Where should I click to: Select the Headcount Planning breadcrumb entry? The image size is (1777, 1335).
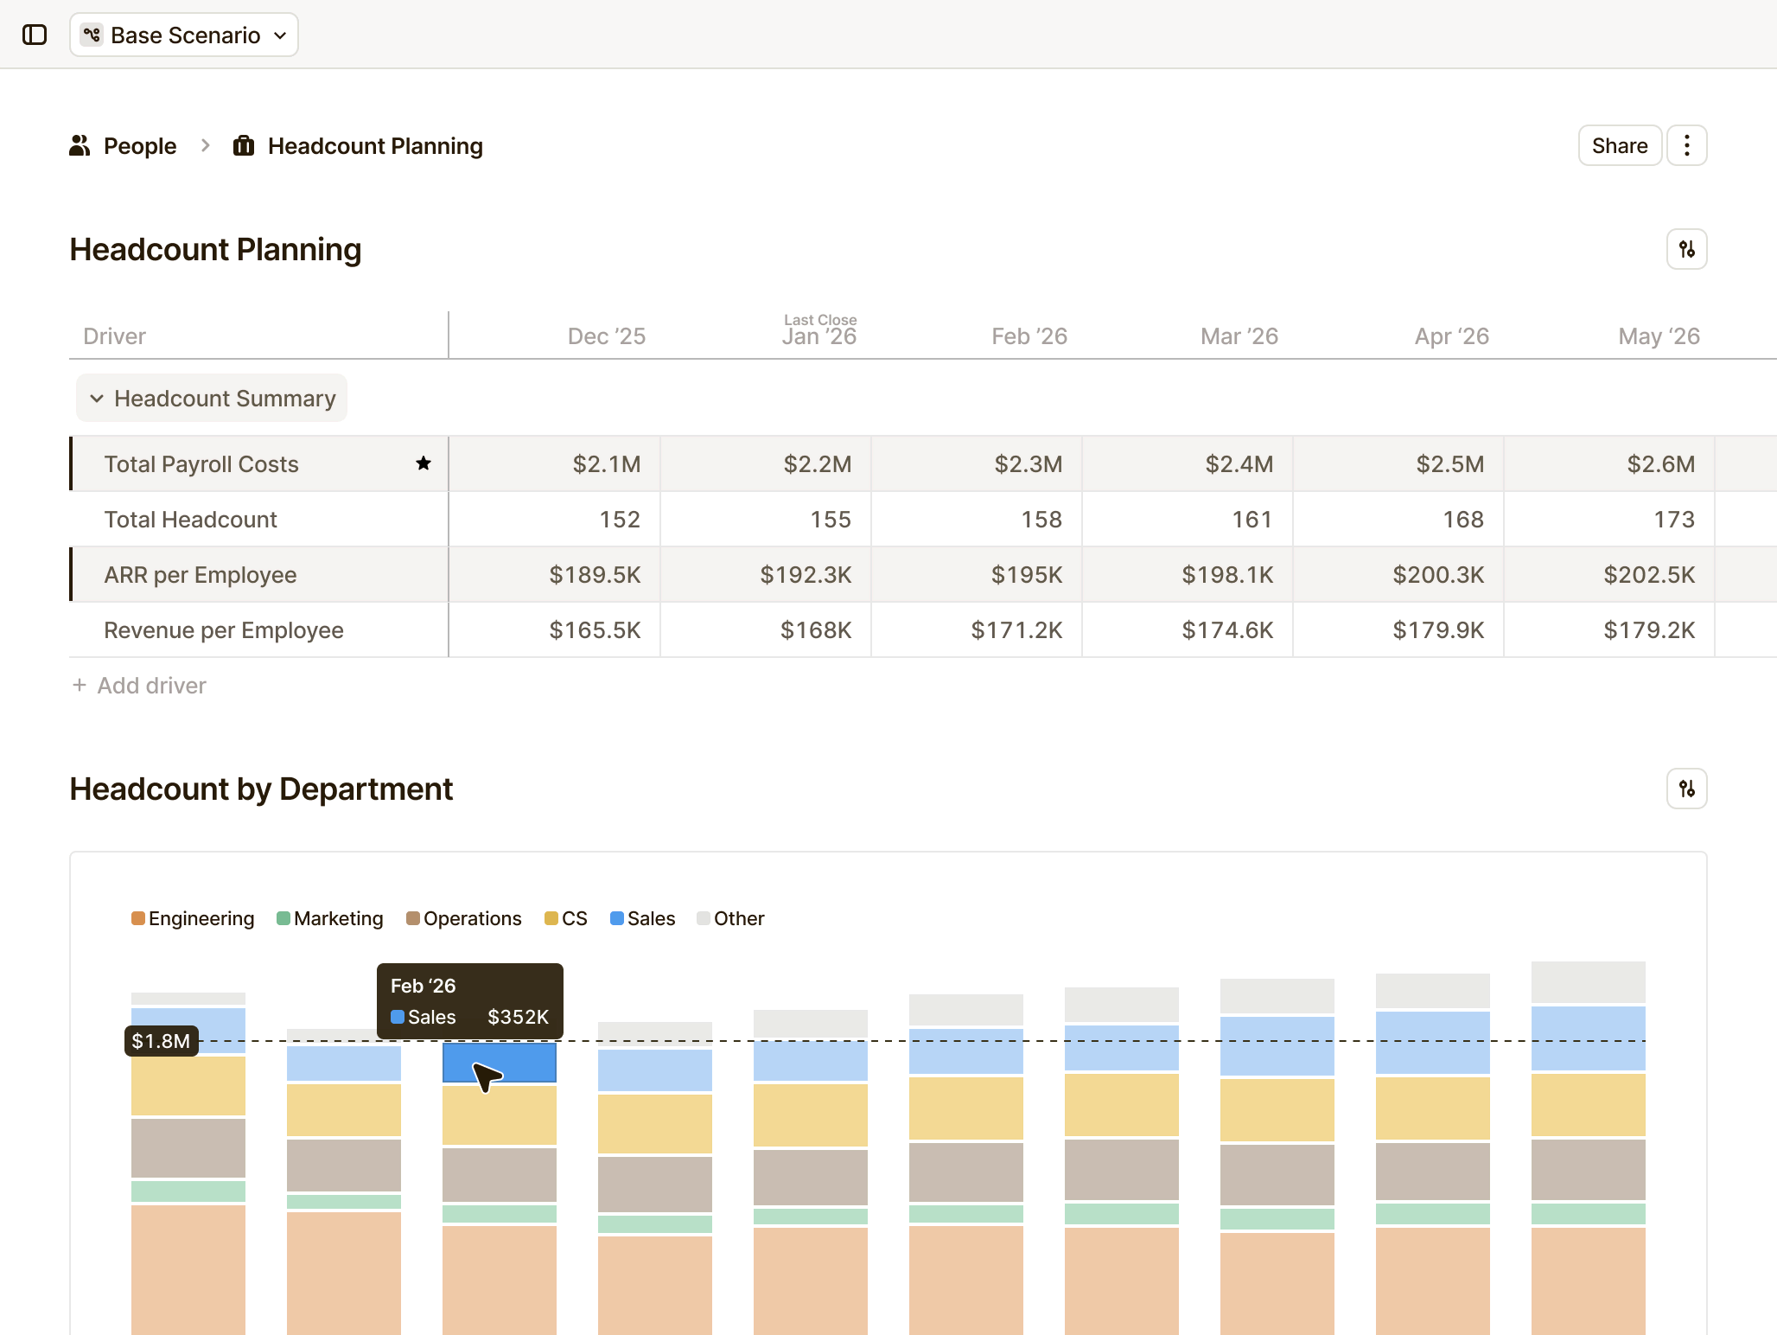[x=375, y=145]
